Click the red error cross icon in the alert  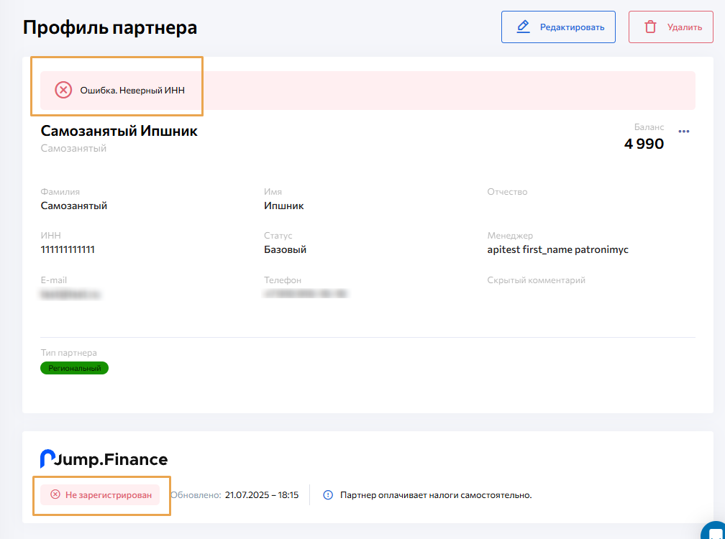click(x=63, y=90)
